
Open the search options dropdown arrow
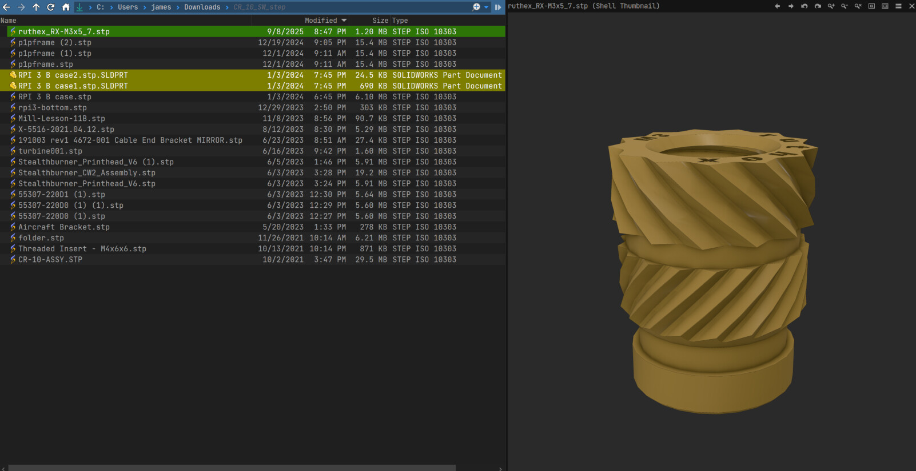pyautogui.click(x=487, y=7)
